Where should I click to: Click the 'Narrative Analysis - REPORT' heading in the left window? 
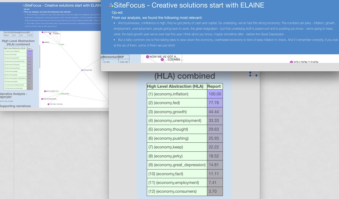click(x=13, y=95)
